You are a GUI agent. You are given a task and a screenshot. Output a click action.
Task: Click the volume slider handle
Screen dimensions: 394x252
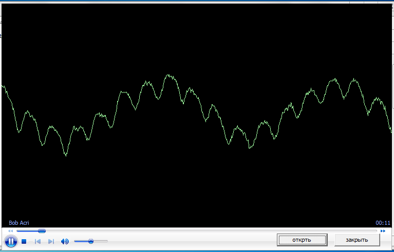91,241
